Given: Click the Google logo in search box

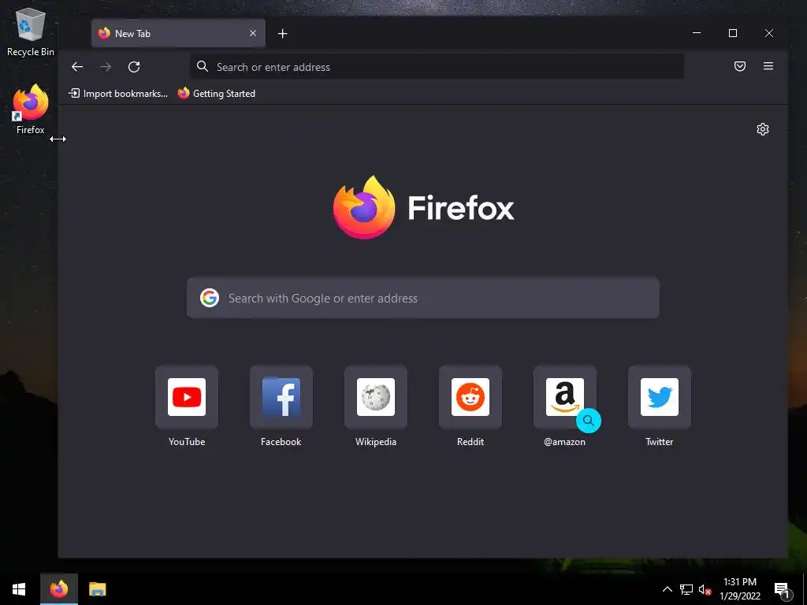Looking at the screenshot, I should [210, 298].
